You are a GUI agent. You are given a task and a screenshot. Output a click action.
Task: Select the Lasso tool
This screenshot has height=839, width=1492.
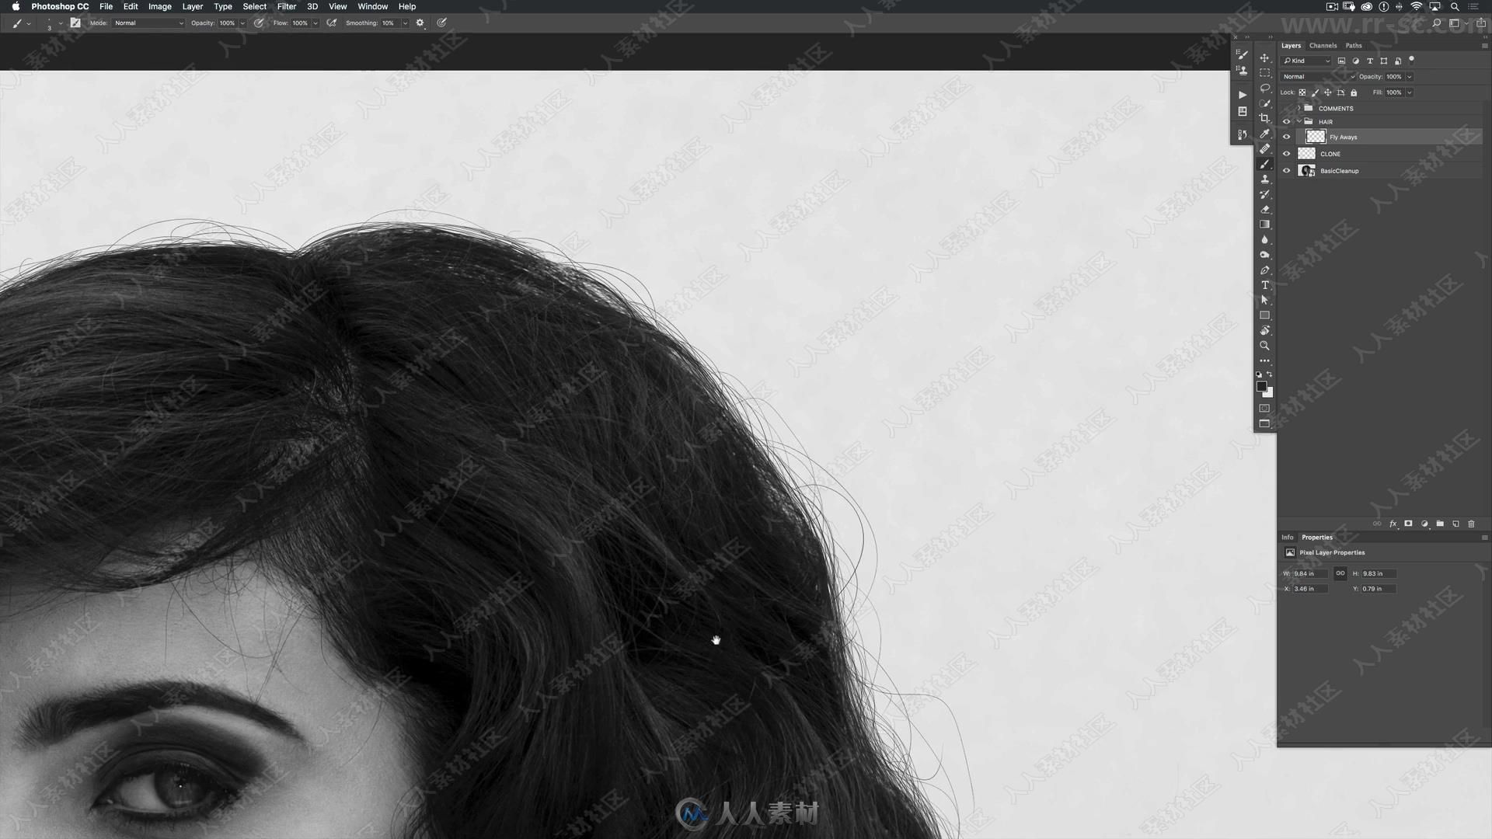(x=1264, y=85)
